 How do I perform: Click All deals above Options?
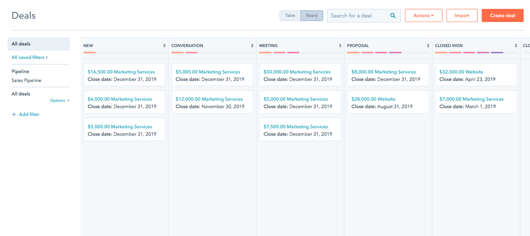click(x=21, y=94)
